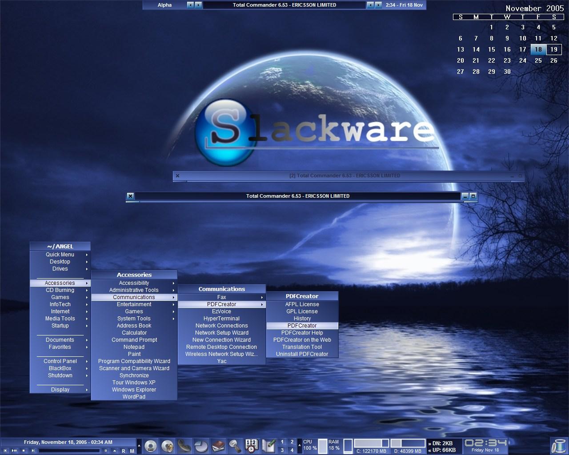Screen dimensions: 569x455
Task: Select Remote Desktop Connection
Action: pyautogui.click(x=222, y=347)
